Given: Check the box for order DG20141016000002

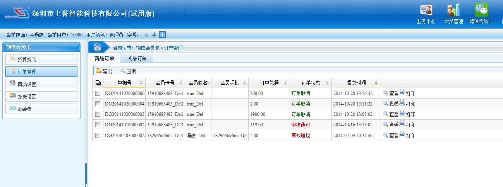Looking at the screenshot, I should (98, 125).
